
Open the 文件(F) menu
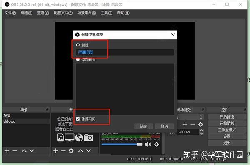(10, 13)
